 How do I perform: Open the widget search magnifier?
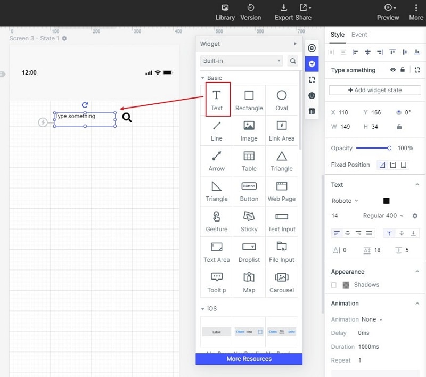pos(292,61)
